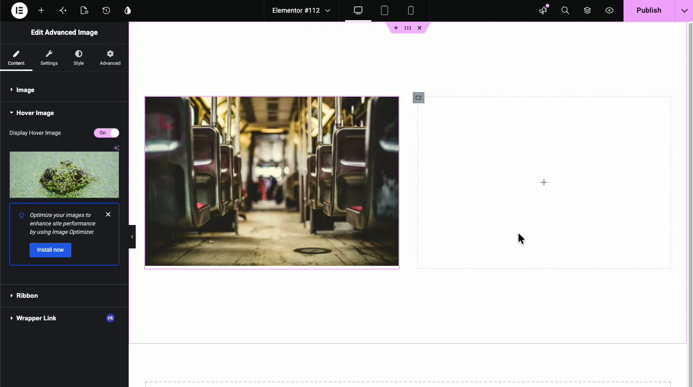Expand the Image section
This screenshot has height=387, width=693.
click(x=64, y=90)
